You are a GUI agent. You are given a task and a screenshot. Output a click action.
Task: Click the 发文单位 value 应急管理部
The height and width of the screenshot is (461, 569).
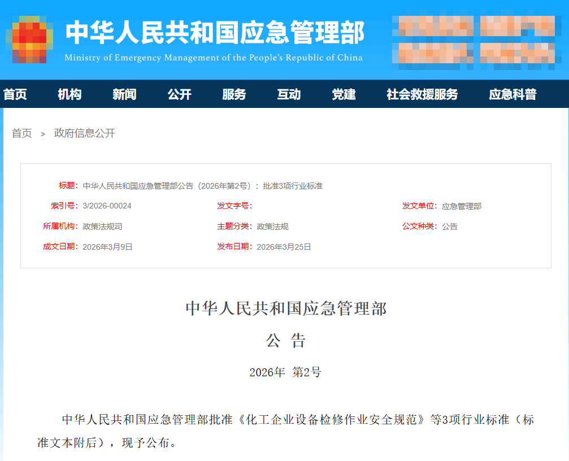(x=462, y=206)
